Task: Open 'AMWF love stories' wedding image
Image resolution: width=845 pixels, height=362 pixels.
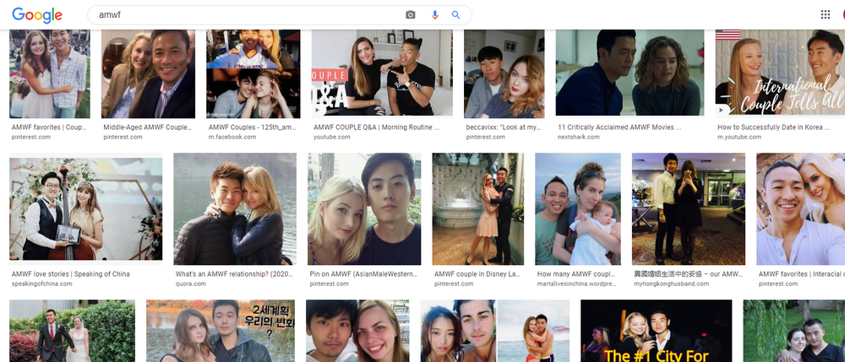Action: click(85, 208)
